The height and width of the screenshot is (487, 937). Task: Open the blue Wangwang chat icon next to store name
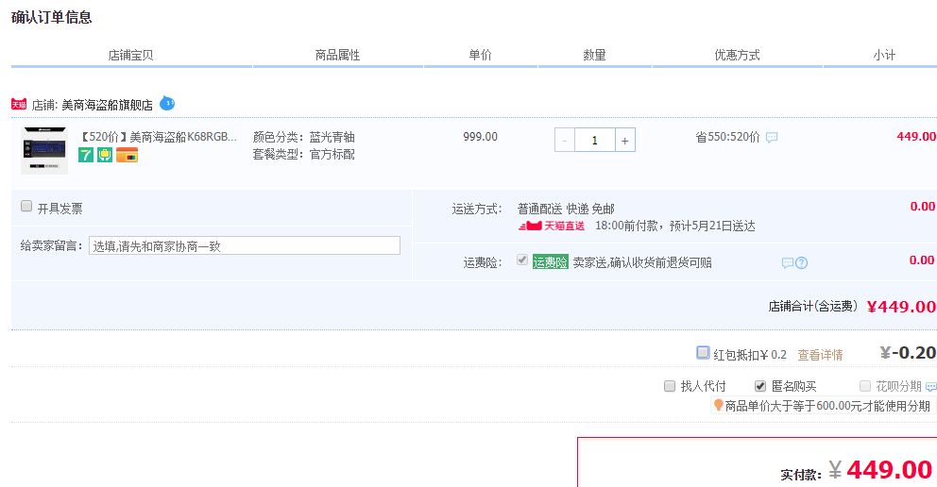pos(167,103)
